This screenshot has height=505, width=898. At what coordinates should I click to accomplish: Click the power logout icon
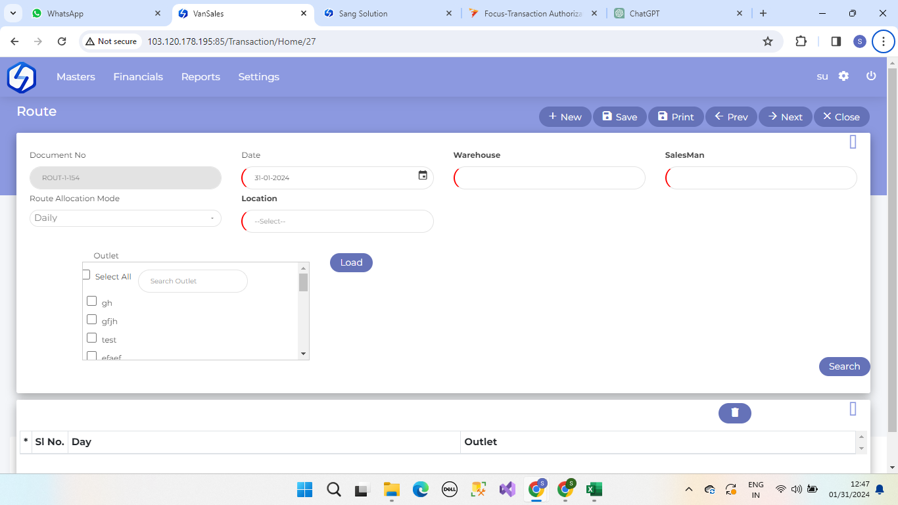[x=871, y=76]
